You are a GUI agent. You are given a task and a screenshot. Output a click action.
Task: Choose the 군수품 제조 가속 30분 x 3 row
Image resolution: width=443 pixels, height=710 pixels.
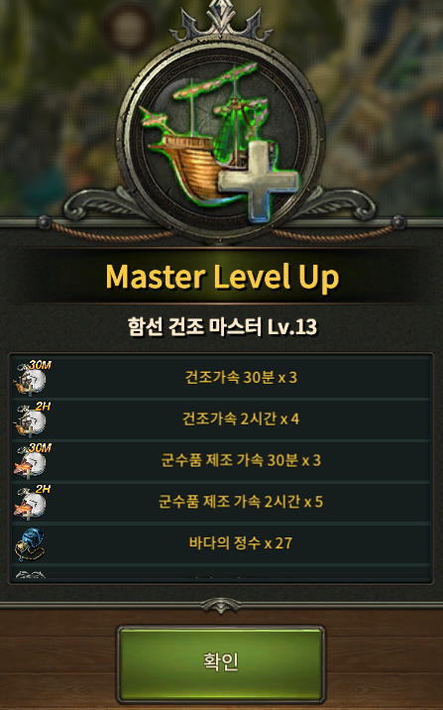pos(221,460)
